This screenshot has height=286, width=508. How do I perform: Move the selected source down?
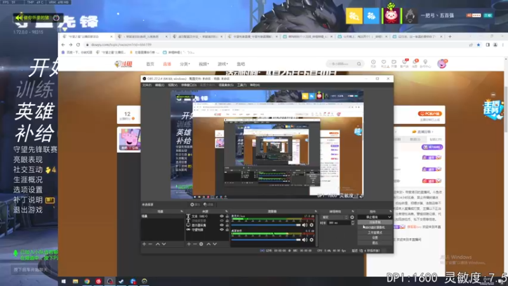pyautogui.click(x=215, y=244)
